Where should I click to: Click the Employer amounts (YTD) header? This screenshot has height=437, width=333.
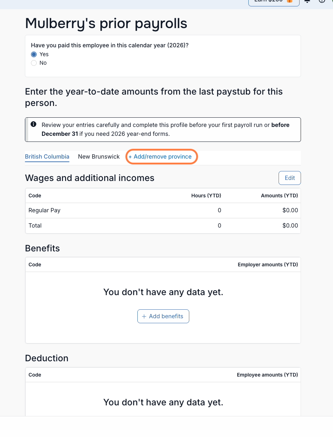(x=268, y=265)
